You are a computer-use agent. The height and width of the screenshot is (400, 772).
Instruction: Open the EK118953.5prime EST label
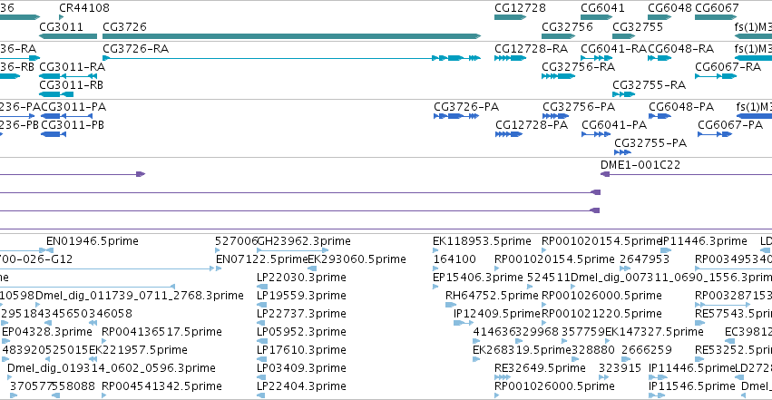coord(482,241)
